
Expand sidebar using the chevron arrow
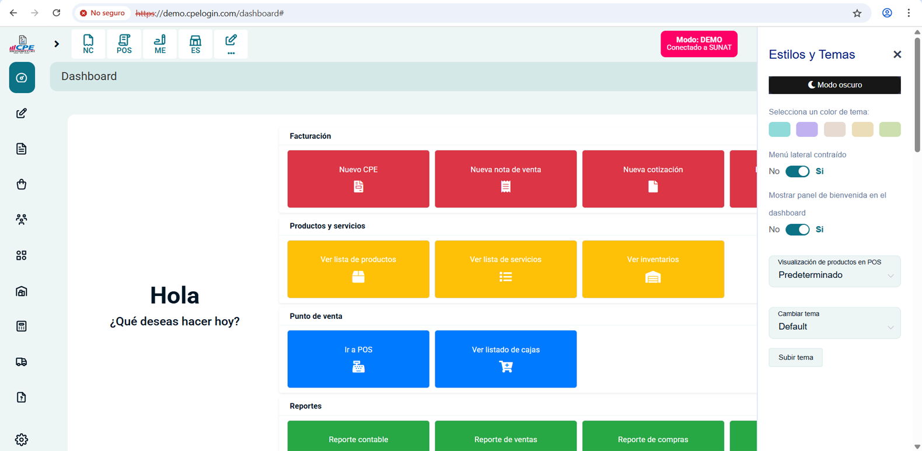tap(57, 44)
